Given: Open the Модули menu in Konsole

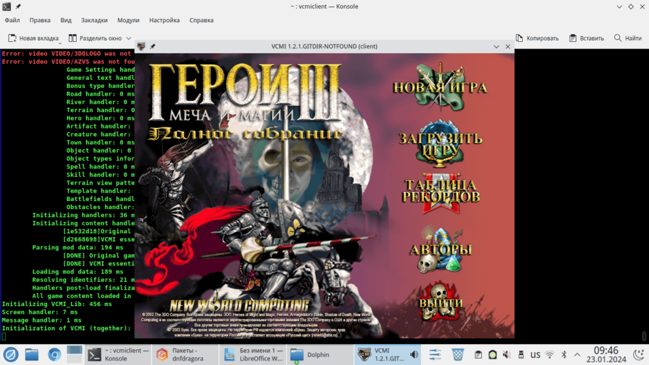Looking at the screenshot, I should pyautogui.click(x=128, y=20).
